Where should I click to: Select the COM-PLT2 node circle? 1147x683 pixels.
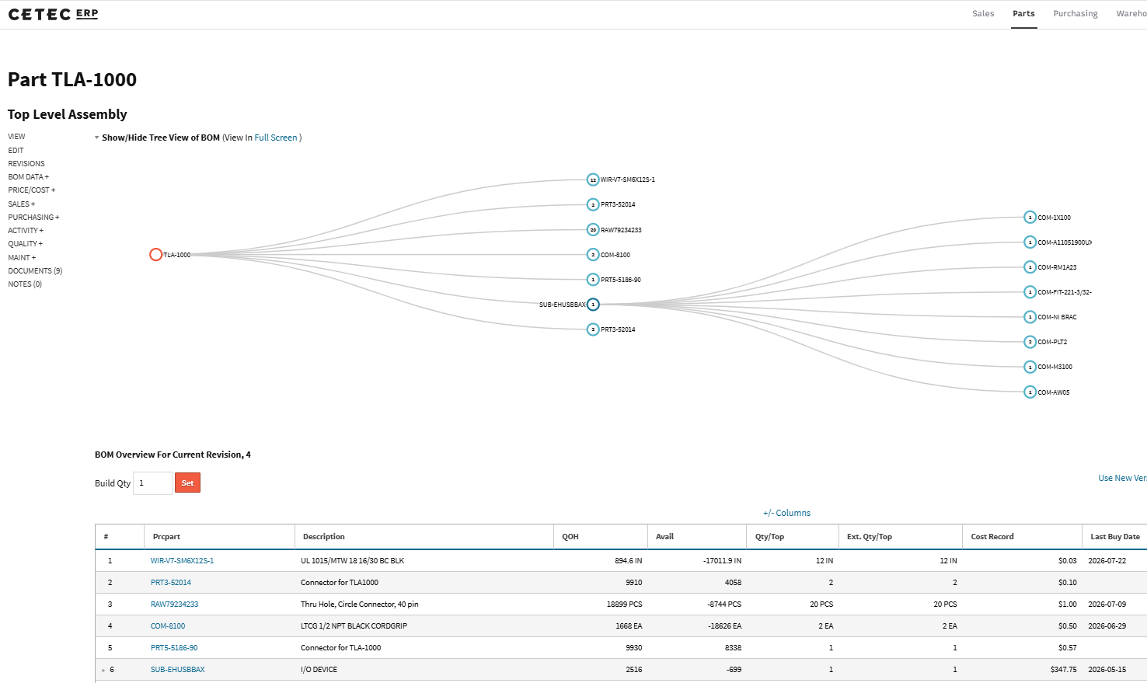tap(1030, 342)
